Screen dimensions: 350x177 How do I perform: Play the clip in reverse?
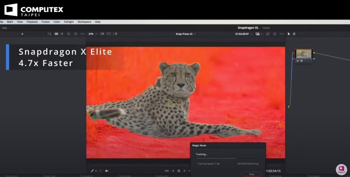point(173,171)
